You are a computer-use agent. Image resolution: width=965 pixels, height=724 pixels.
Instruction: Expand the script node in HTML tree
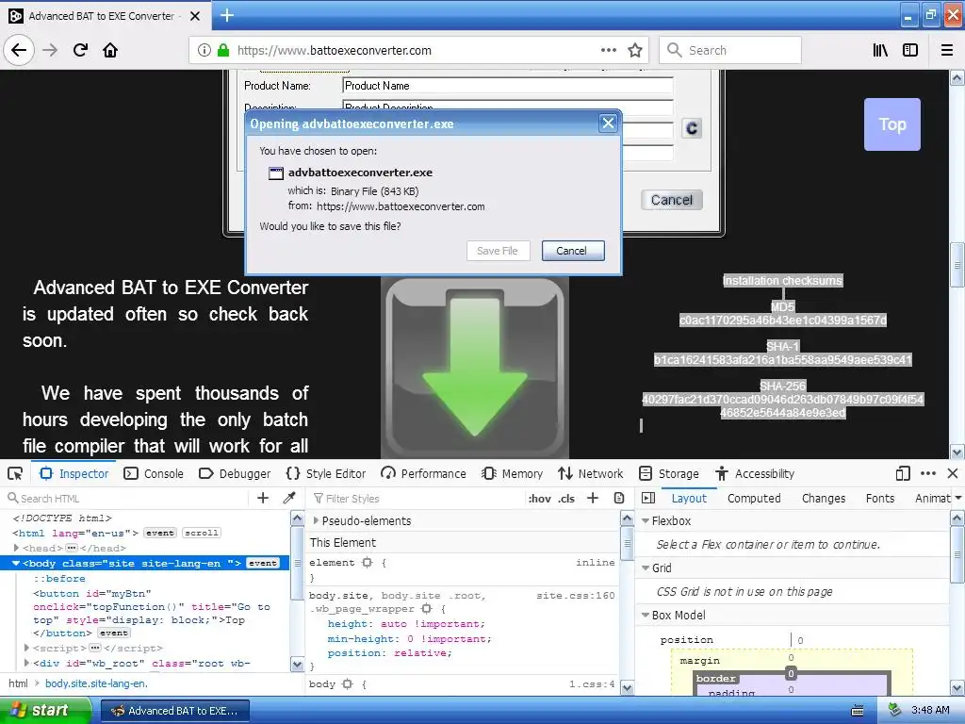26,648
